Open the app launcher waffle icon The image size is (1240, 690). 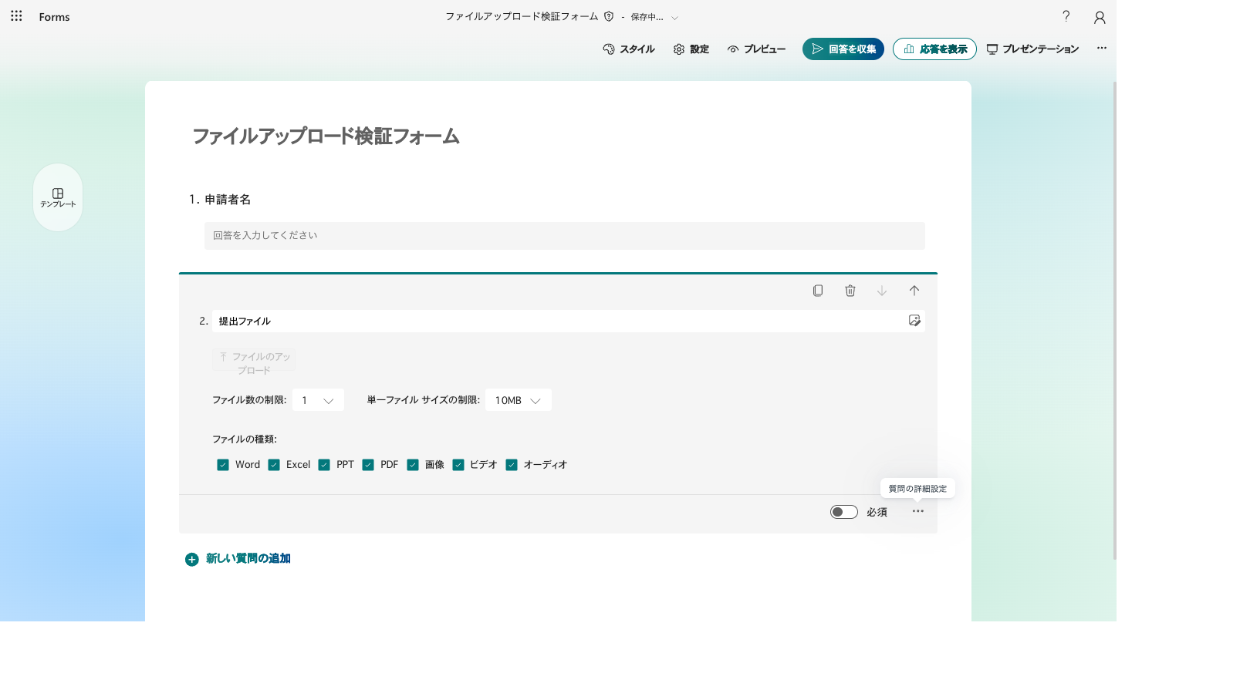[x=16, y=16]
